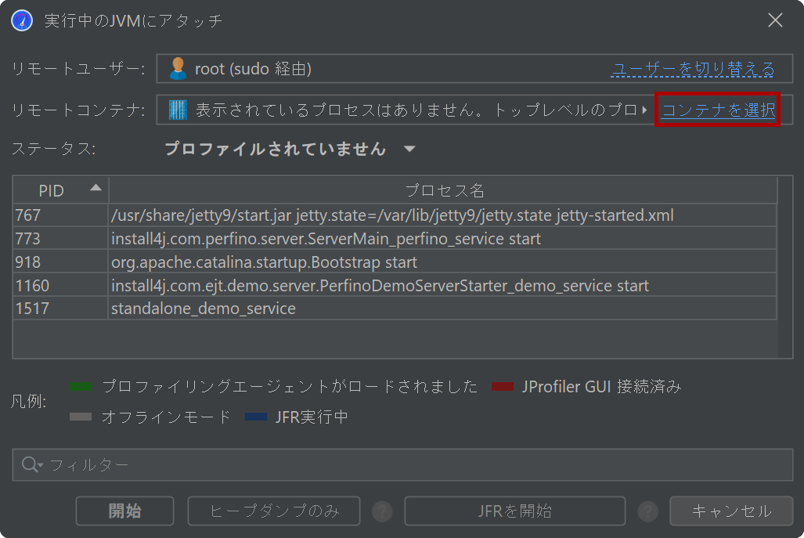
Task: Select the org.apache.catalina.startup.Bootstrap process row
Action: [x=395, y=262]
